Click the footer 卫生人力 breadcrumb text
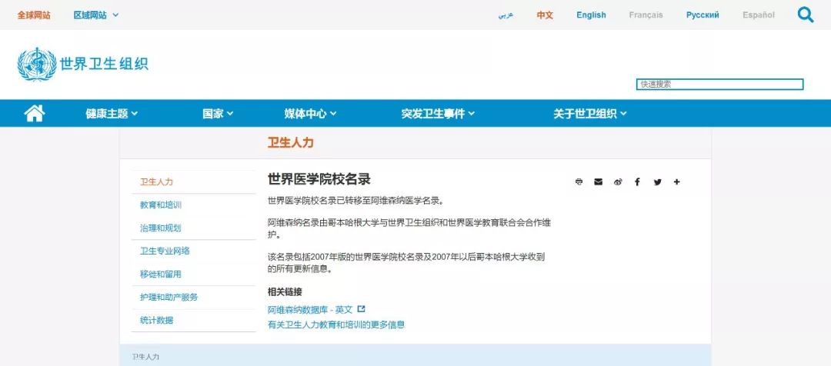 (x=145, y=357)
